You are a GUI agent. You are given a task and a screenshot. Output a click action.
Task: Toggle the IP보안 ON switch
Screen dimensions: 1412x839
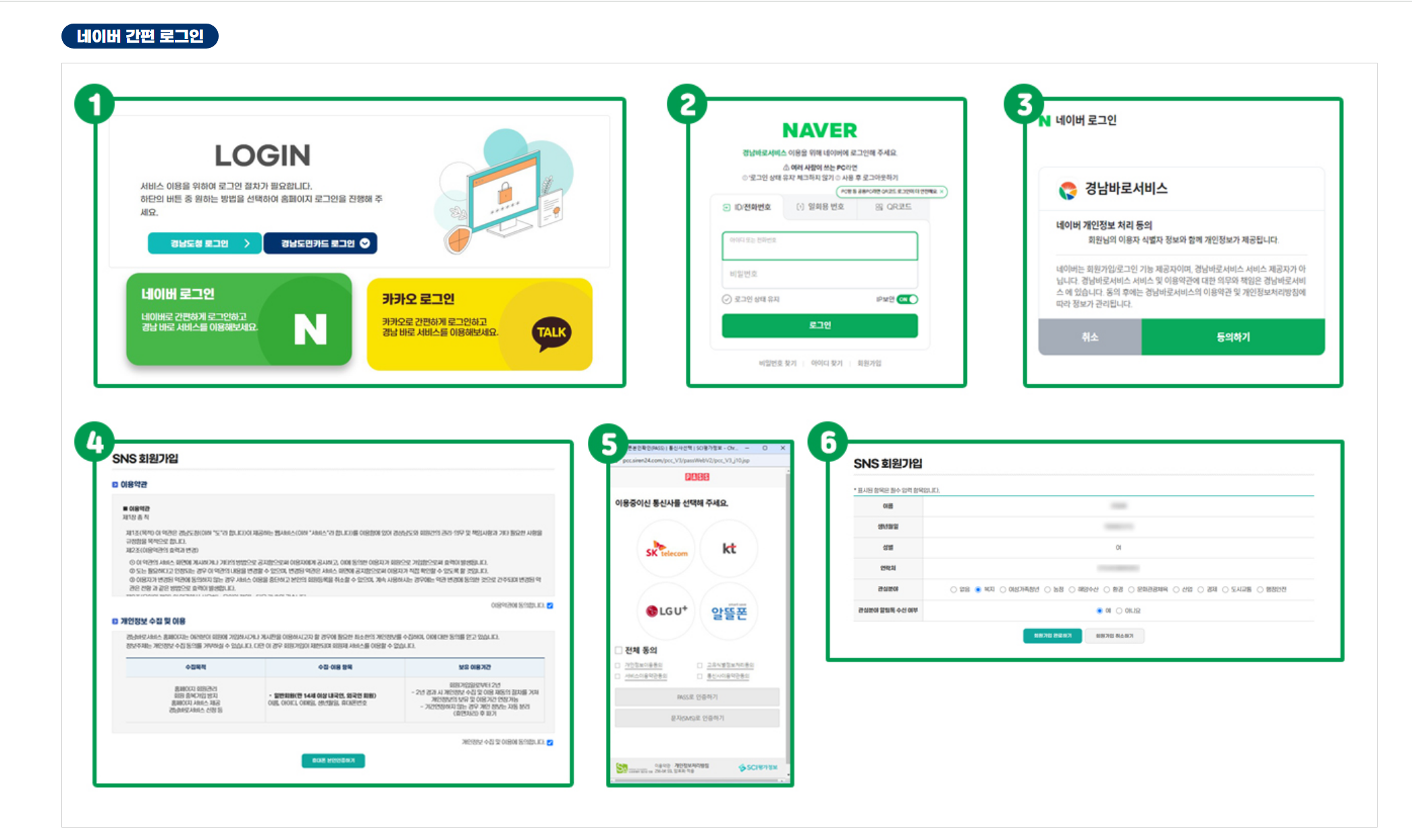pos(907,299)
